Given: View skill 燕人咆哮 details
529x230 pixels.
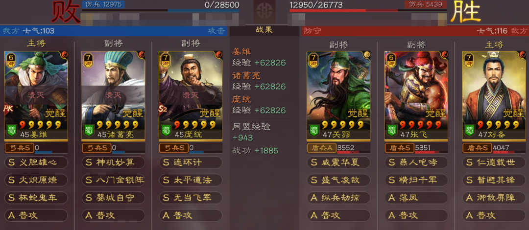Looking at the screenshot, I should (417, 162).
